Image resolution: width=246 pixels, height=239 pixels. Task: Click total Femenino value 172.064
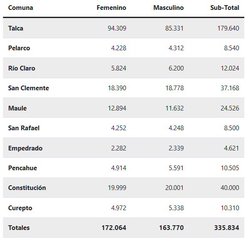click(114, 228)
